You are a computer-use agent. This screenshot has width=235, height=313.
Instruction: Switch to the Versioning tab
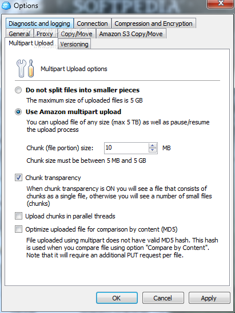coord(74,44)
